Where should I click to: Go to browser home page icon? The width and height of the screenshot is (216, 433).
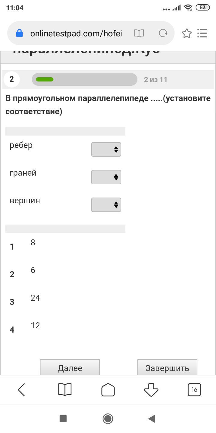pyautogui.click(x=108, y=390)
